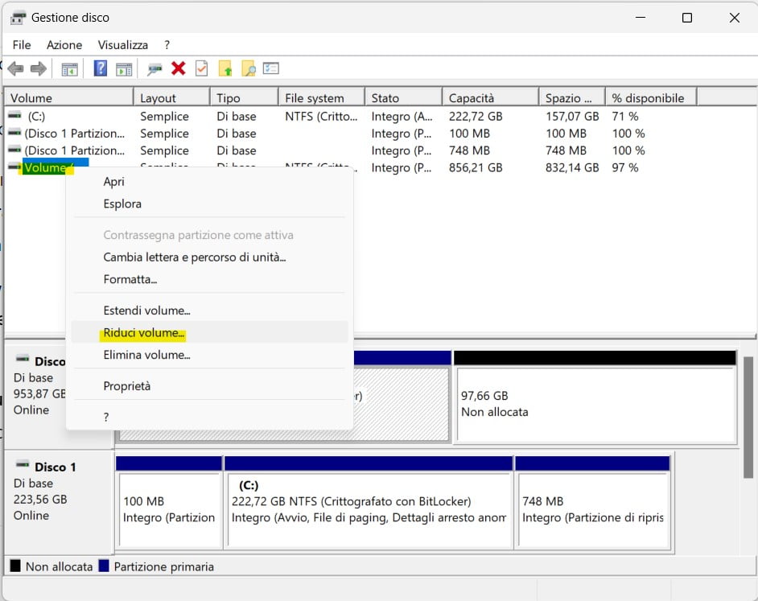Click the back arrow toolbar icon
This screenshot has width=758, height=601.
pyautogui.click(x=15, y=69)
